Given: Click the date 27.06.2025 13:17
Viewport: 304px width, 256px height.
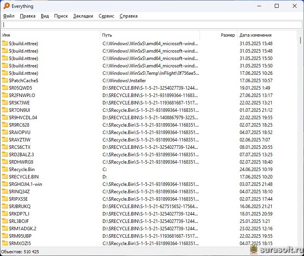Looking at the screenshot, I should pyautogui.click(x=256, y=95).
